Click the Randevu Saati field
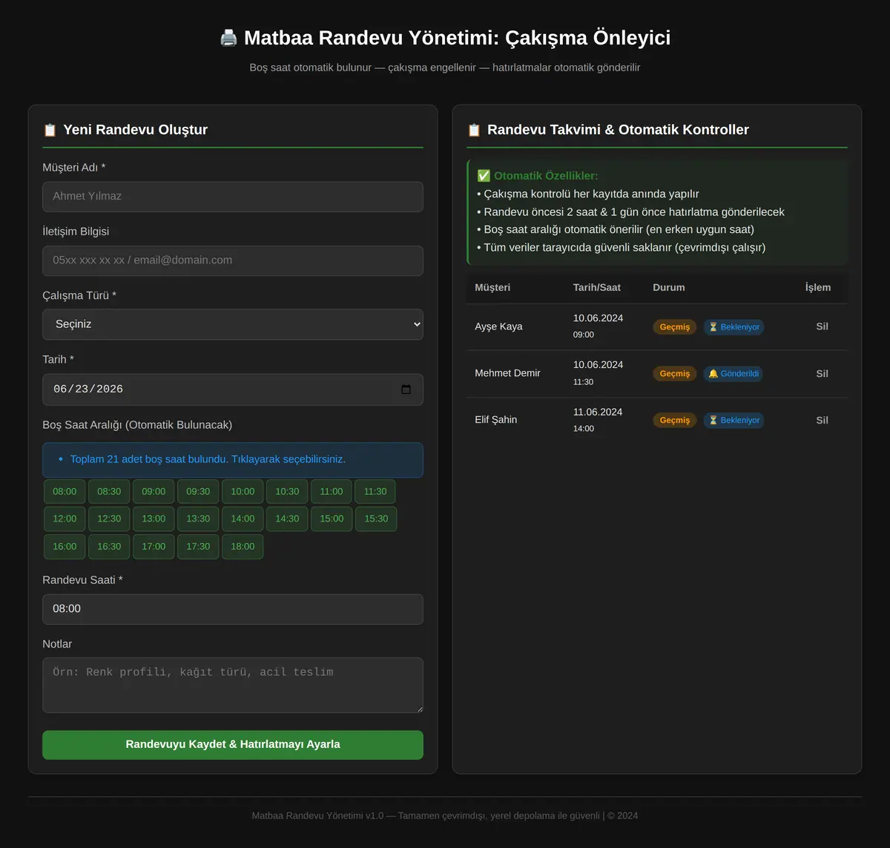890x848 pixels. coord(233,609)
